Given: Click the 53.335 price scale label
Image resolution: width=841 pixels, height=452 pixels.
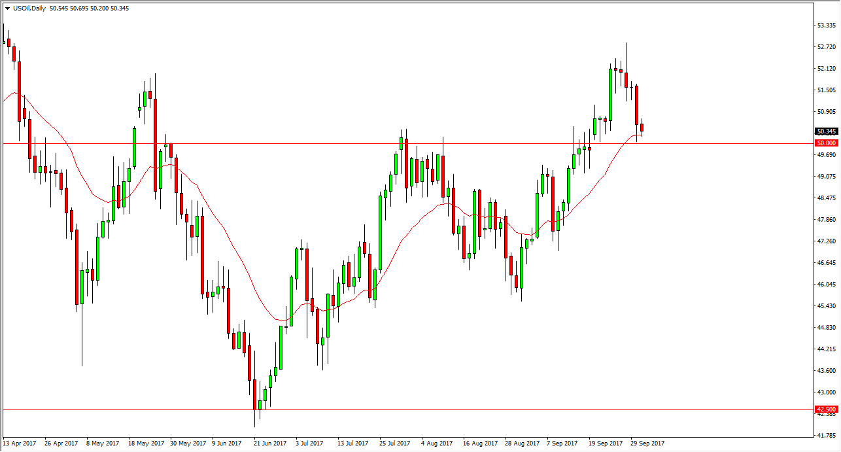Looking at the screenshot, I should point(827,26).
